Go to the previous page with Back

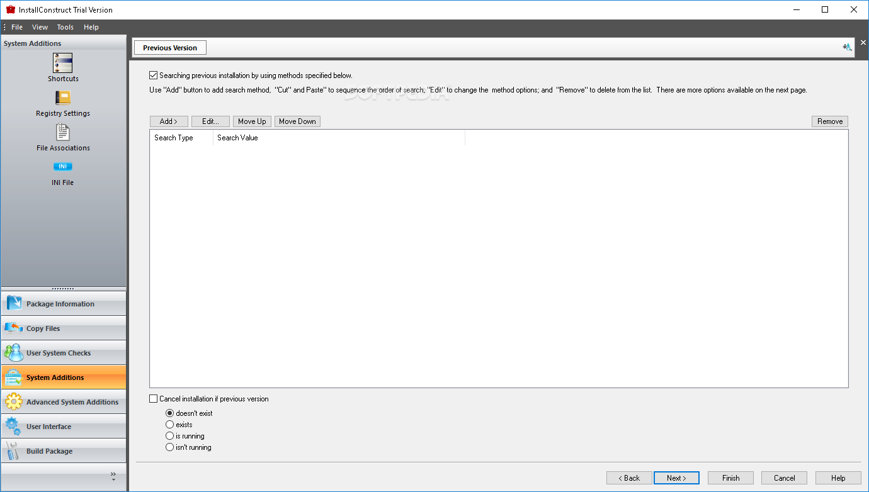(x=629, y=478)
